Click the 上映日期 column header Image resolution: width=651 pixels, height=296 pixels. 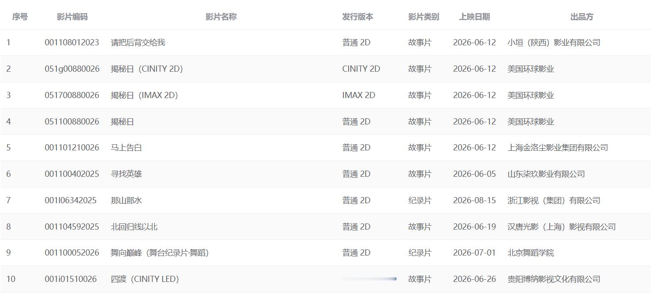click(x=475, y=17)
